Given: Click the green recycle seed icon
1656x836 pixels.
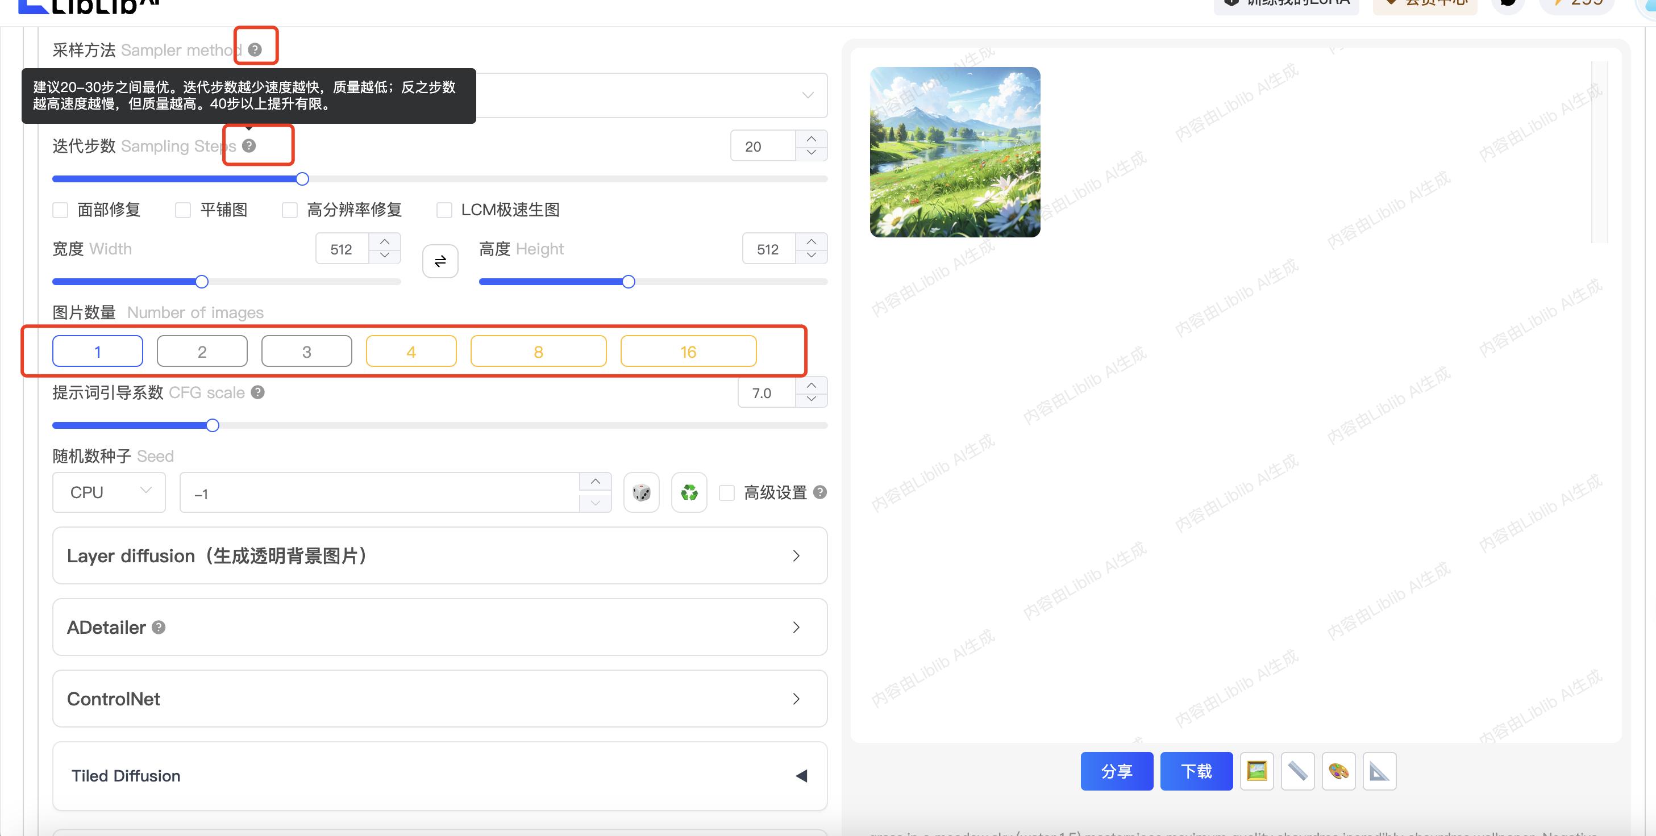Looking at the screenshot, I should pyautogui.click(x=689, y=492).
